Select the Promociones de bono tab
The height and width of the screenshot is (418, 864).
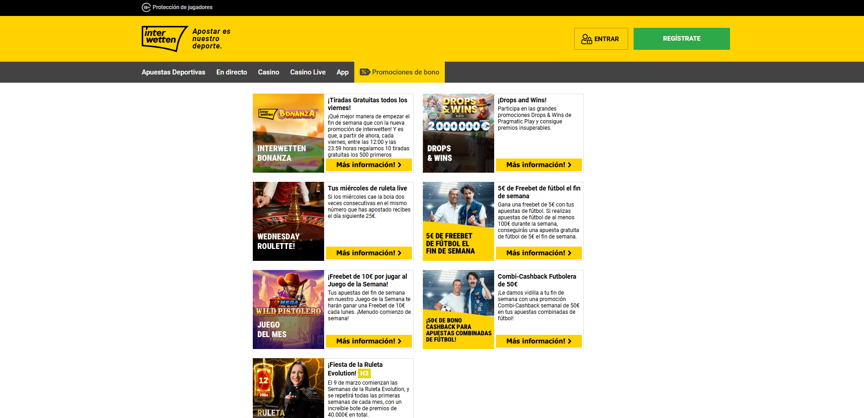point(400,72)
